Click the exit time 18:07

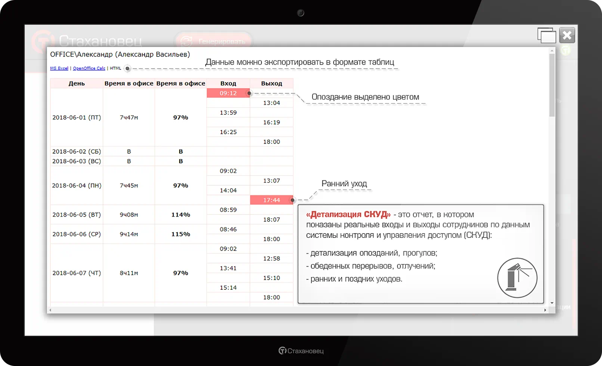[271, 220]
